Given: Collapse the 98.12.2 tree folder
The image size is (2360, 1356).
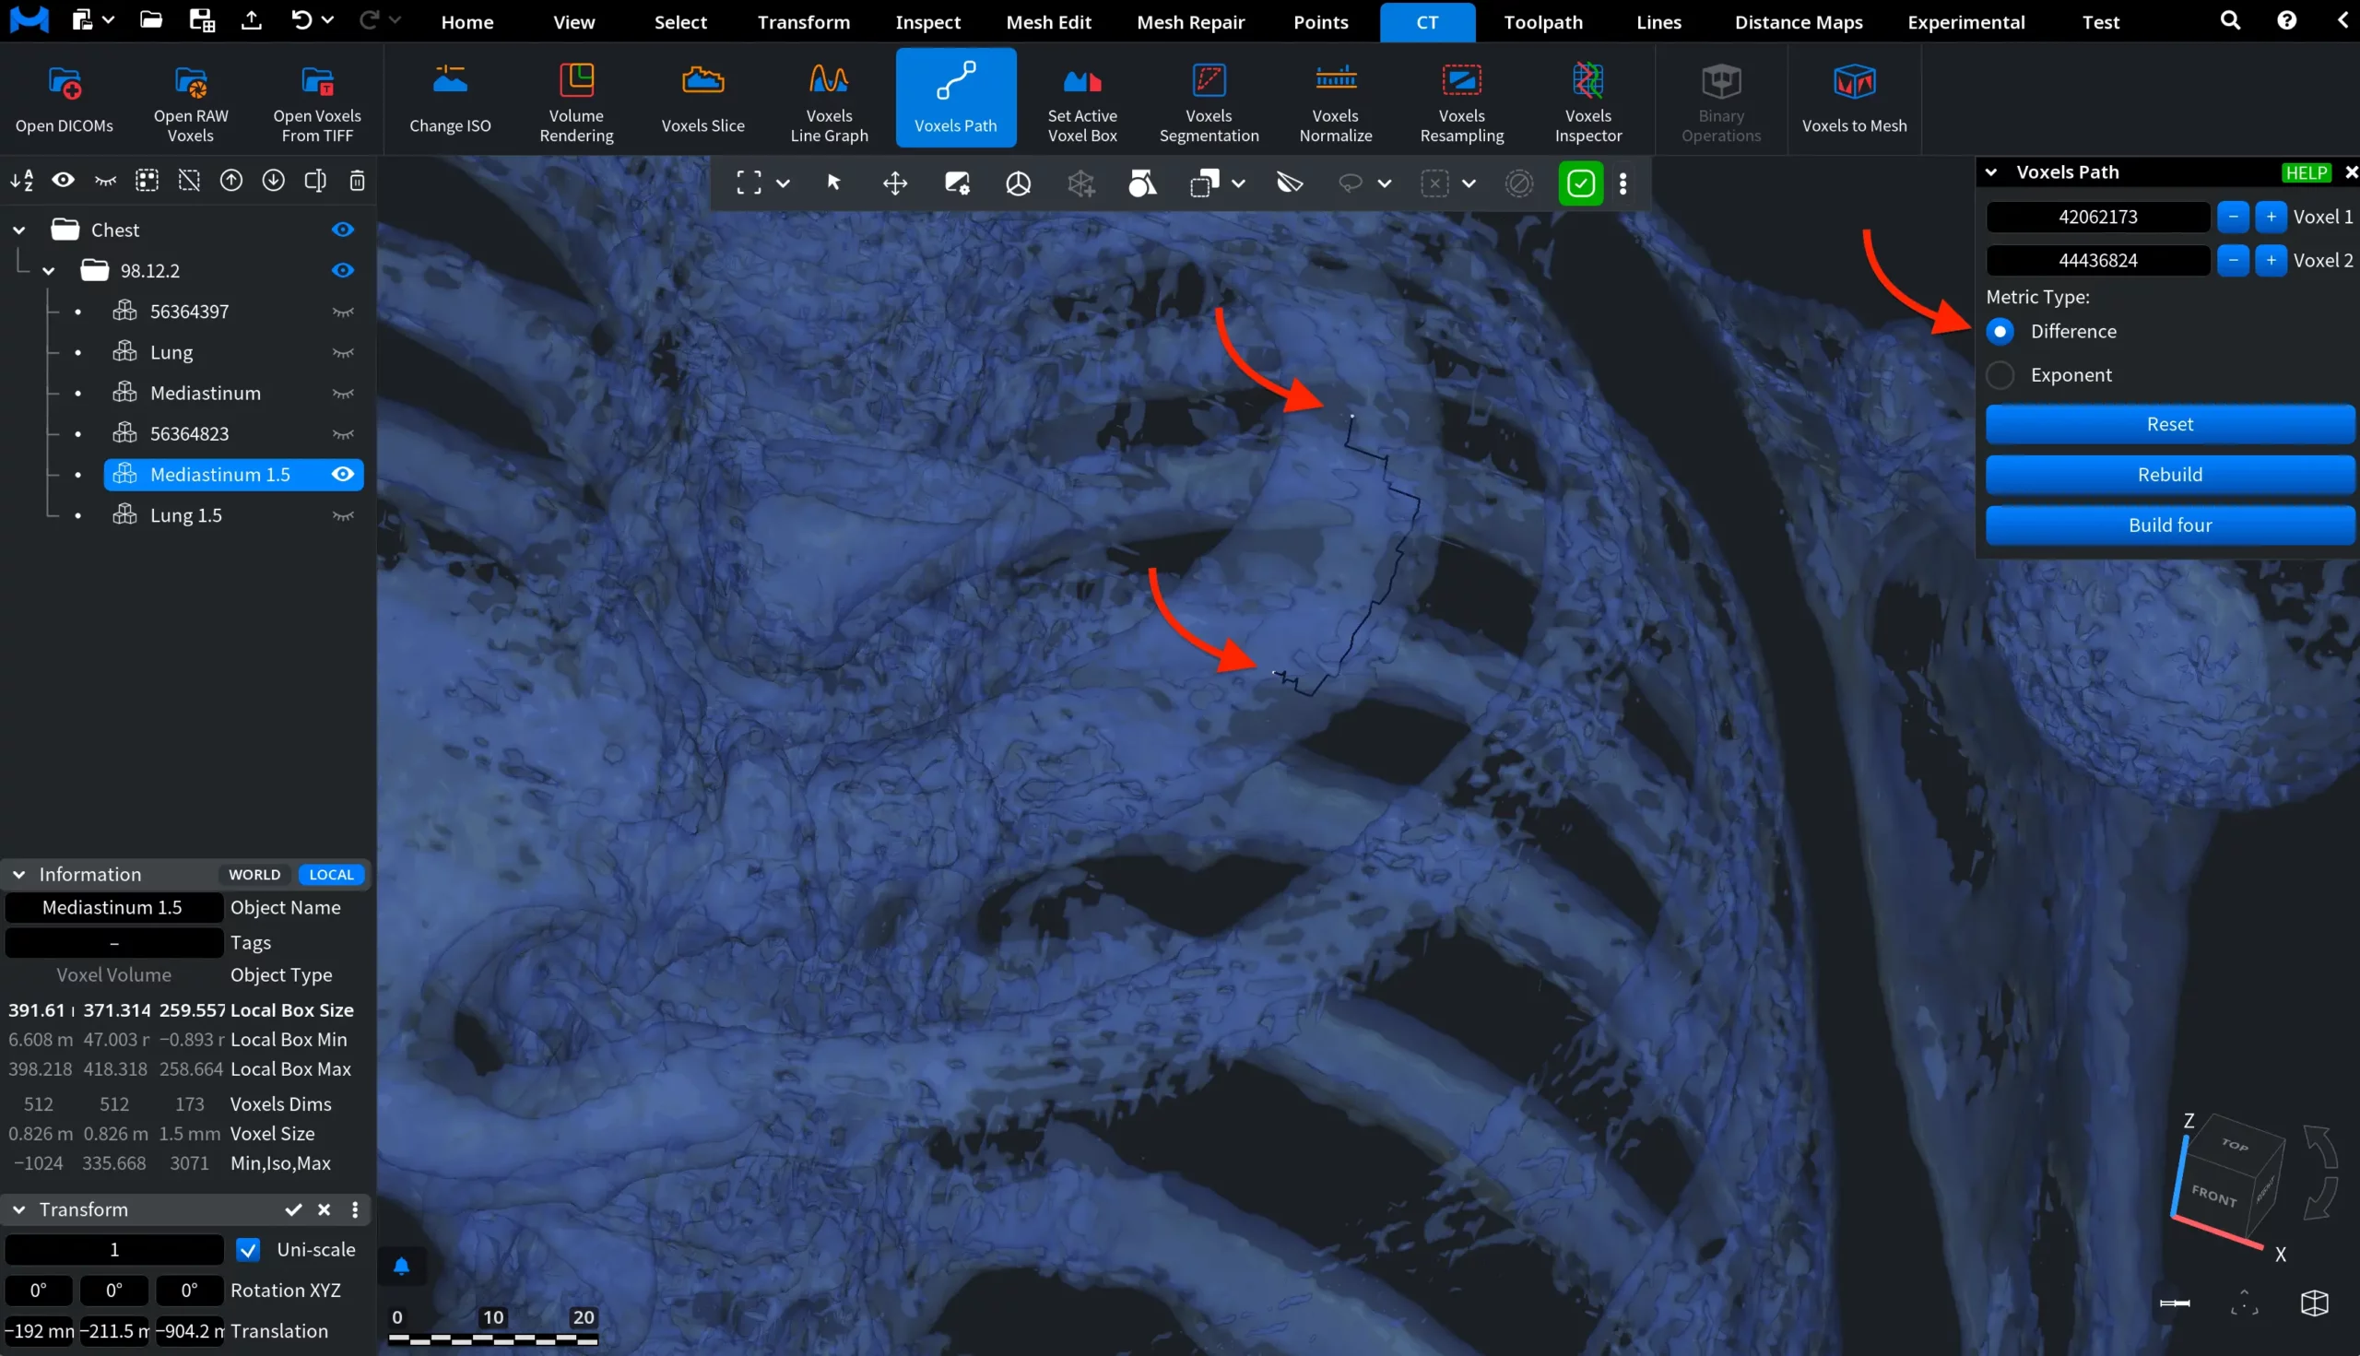Looking at the screenshot, I should 49,271.
